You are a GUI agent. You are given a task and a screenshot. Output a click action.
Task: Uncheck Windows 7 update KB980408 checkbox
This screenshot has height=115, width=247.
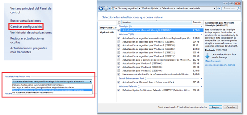[119, 71]
